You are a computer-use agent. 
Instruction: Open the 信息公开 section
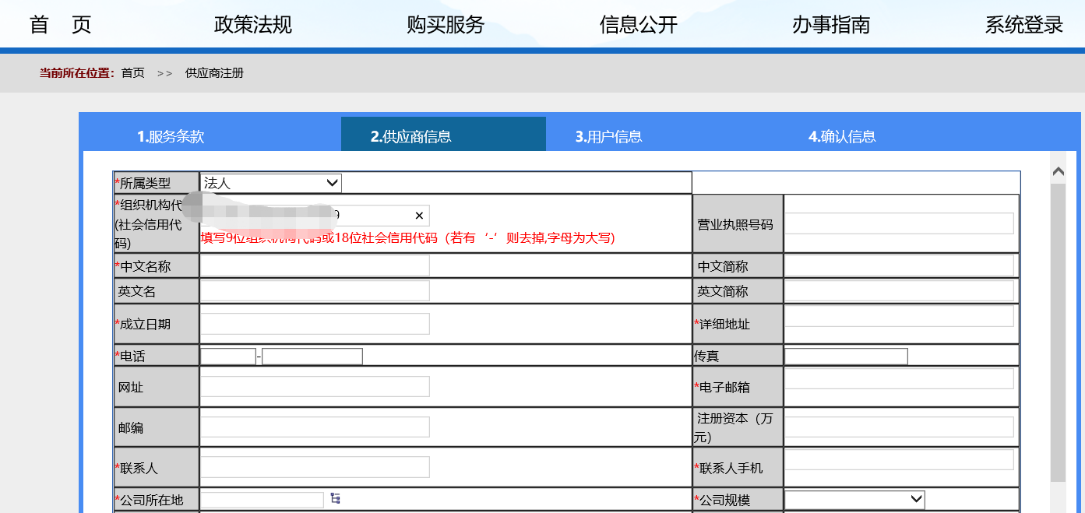click(637, 24)
